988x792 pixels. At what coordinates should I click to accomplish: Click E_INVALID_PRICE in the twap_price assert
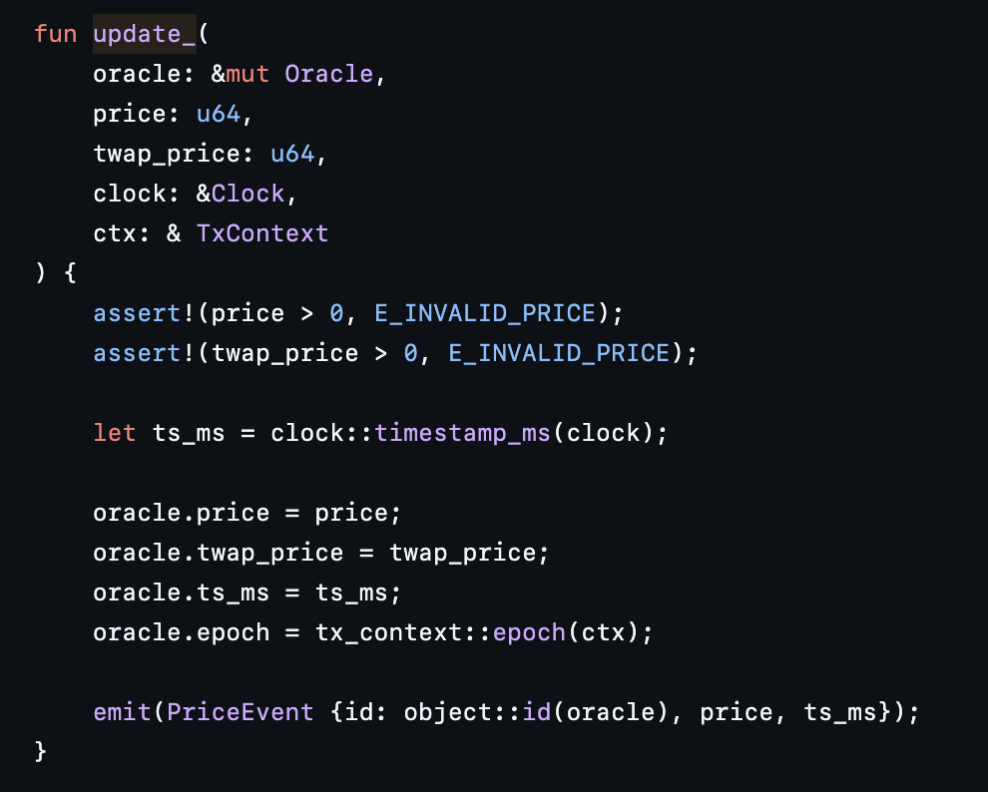click(559, 353)
